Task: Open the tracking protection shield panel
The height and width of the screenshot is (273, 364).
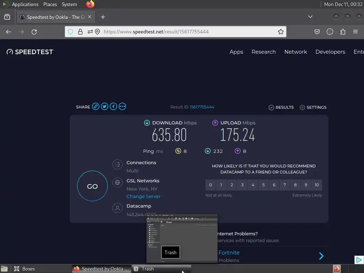Action: pos(70,32)
